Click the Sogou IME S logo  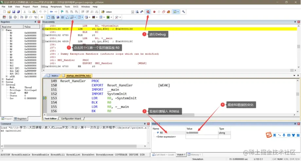(269, 135)
